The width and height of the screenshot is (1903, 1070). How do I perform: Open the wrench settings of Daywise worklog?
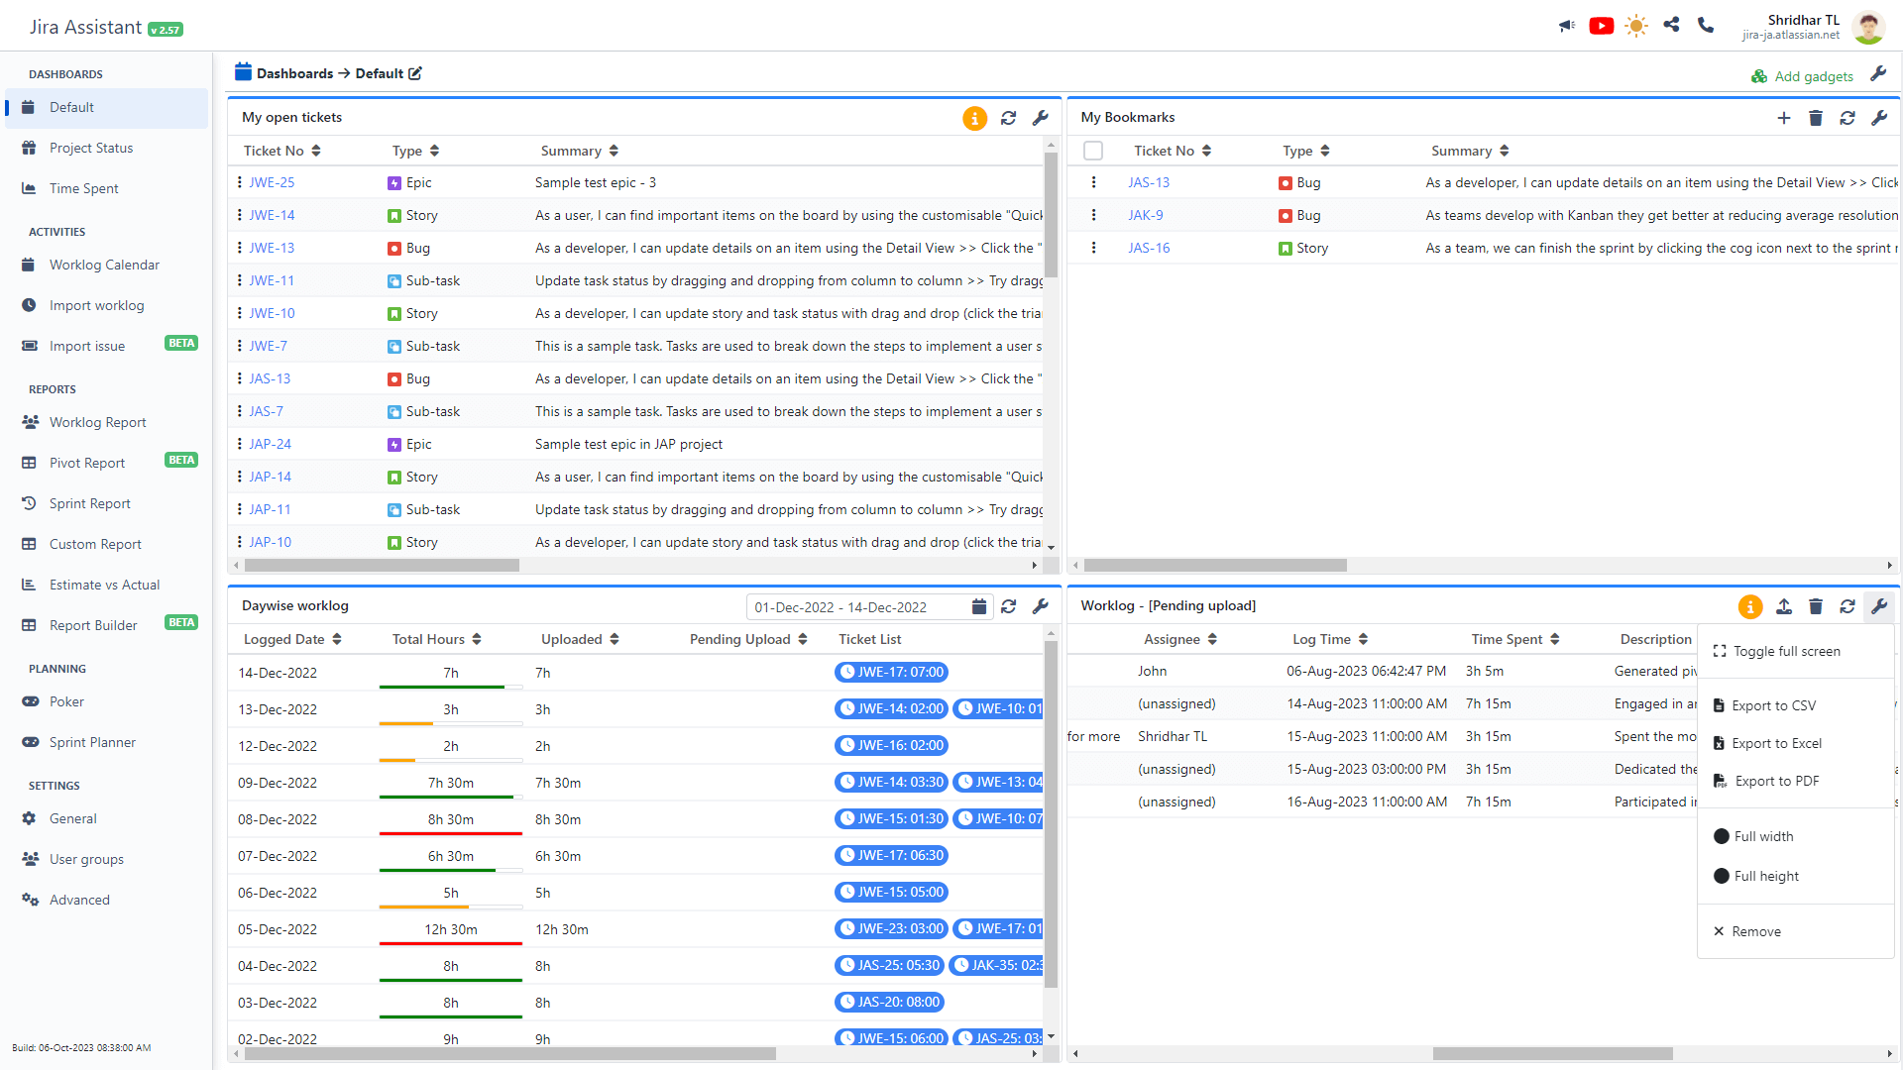click(1041, 606)
